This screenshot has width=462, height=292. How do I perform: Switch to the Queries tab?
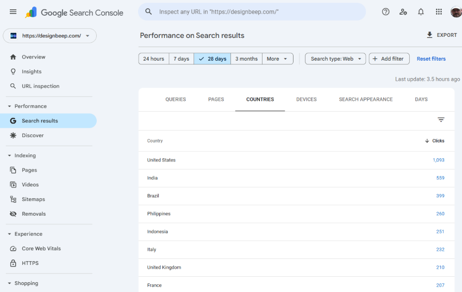point(176,100)
